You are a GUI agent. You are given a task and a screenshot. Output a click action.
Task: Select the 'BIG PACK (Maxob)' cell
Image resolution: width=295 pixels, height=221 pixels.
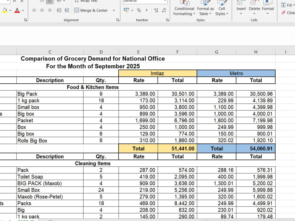coord(50,183)
